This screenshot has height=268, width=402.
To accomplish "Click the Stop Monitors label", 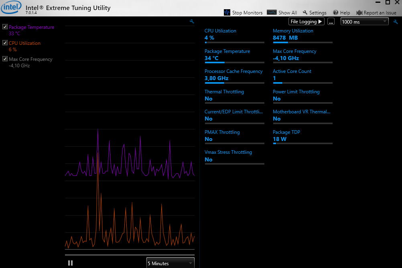I will [x=247, y=12].
